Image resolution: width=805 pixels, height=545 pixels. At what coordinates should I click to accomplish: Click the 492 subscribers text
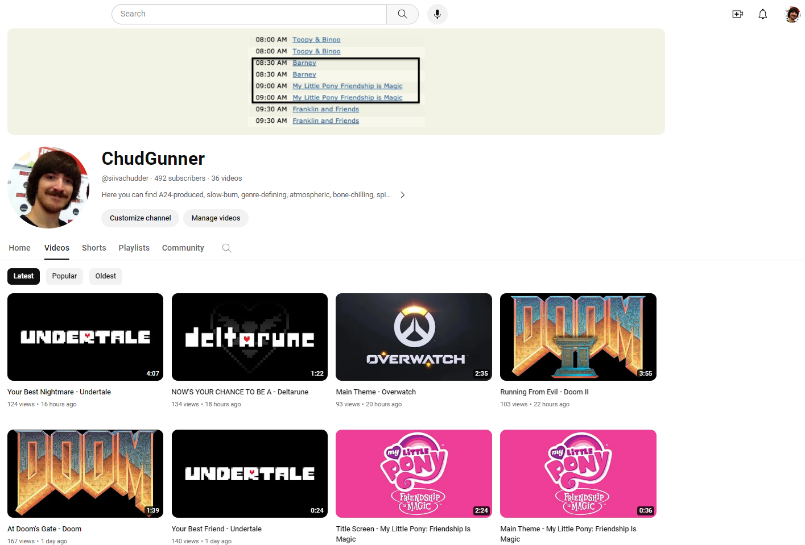click(180, 178)
